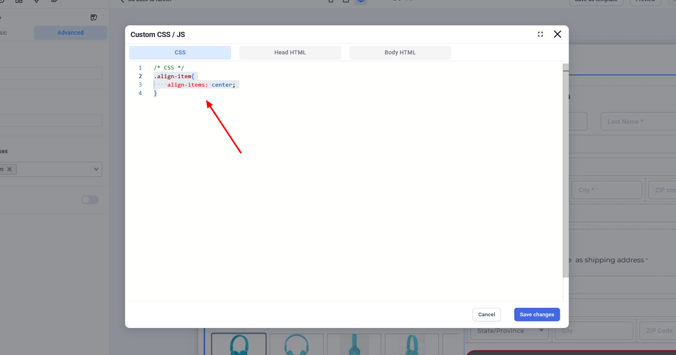Open the classes dropdown chevron
The width and height of the screenshot is (676, 355).
[x=96, y=169]
